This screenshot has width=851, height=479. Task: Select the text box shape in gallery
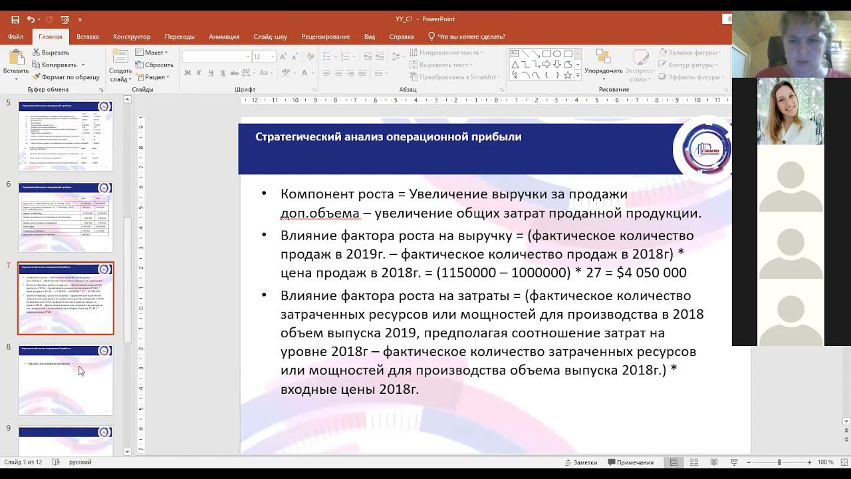pyautogui.click(x=515, y=54)
